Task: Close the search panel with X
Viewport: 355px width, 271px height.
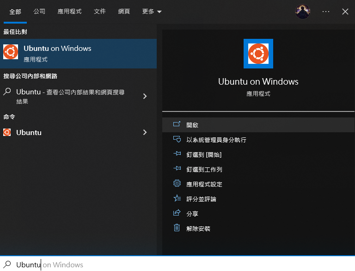Action: click(345, 12)
